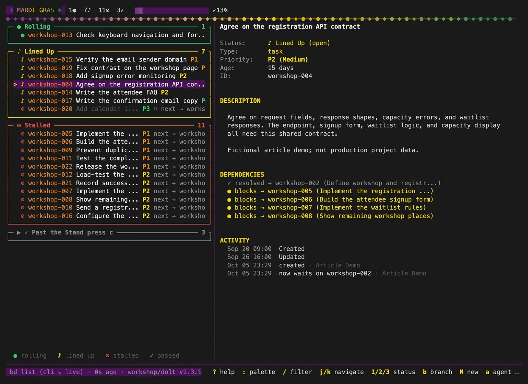Viewport: 528px width, 384px height.
Task: Click the blocked icon beside workshop-005
Action: click(23, 134)
